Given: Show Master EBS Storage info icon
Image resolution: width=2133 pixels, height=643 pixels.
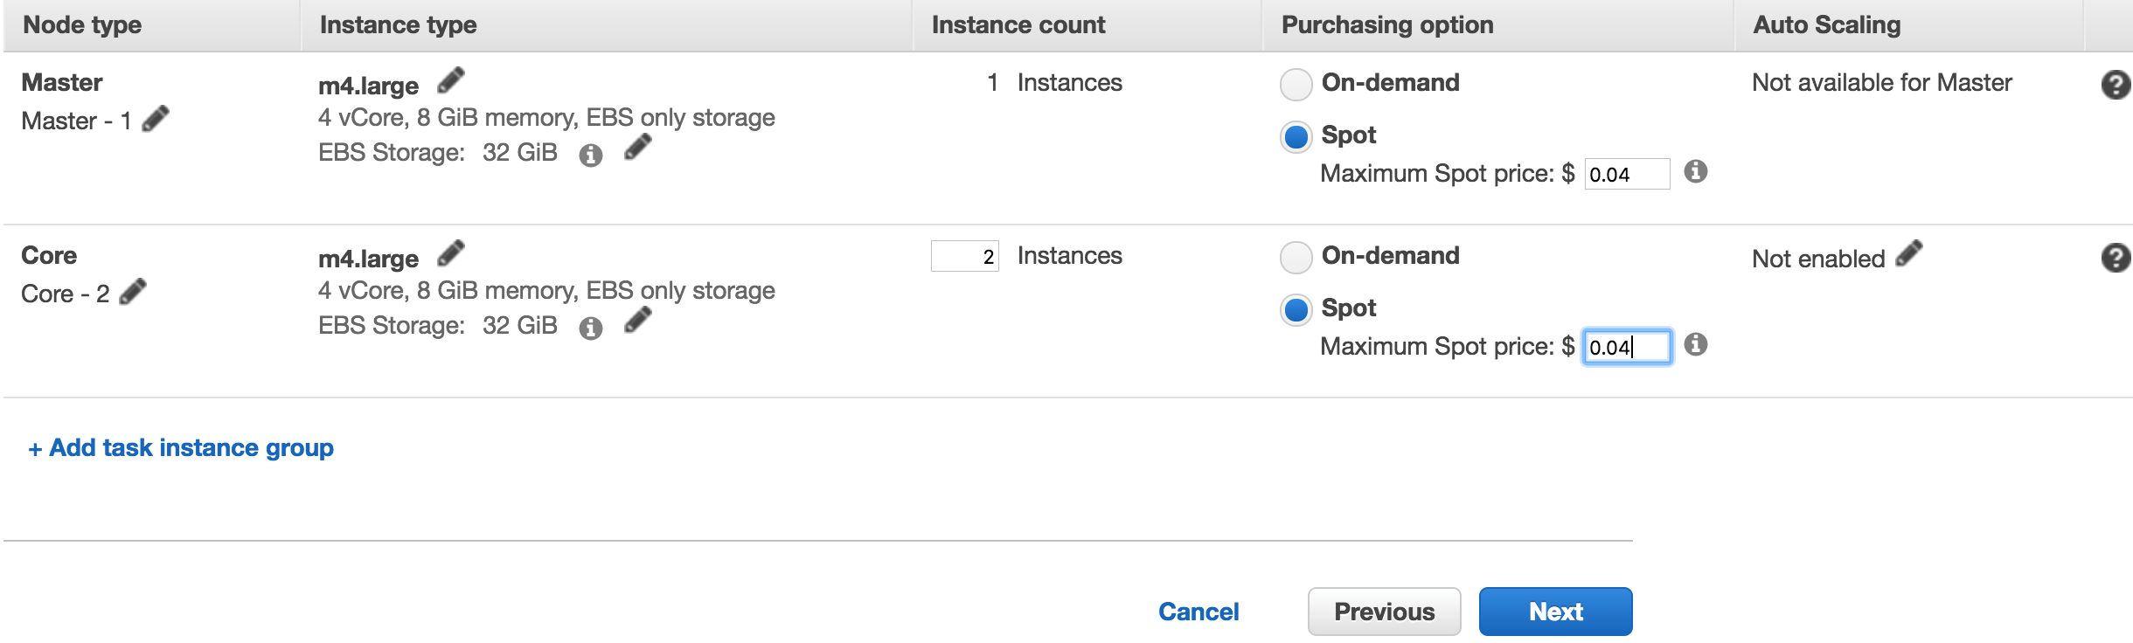Looking at the screenshot, I should pos(591,156).
